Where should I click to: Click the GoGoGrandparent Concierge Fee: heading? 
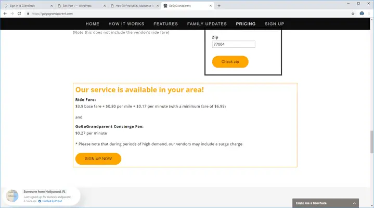pyautogui.click(x=109, y=126)
